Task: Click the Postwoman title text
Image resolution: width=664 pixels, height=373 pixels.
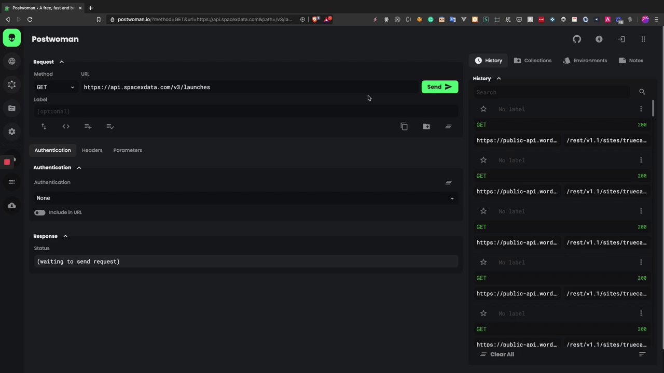Action: pyautogui.click(x=55, y=39)
